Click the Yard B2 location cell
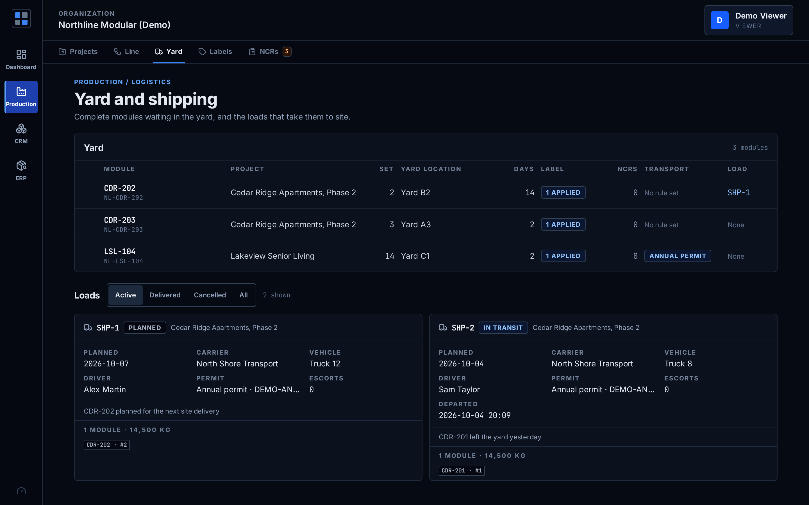 tap(415, 193)
